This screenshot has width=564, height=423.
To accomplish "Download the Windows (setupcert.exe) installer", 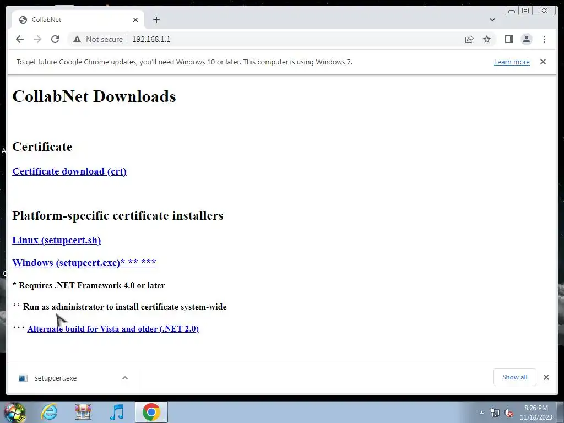I will pyautogui.click(x=84, y=263).
